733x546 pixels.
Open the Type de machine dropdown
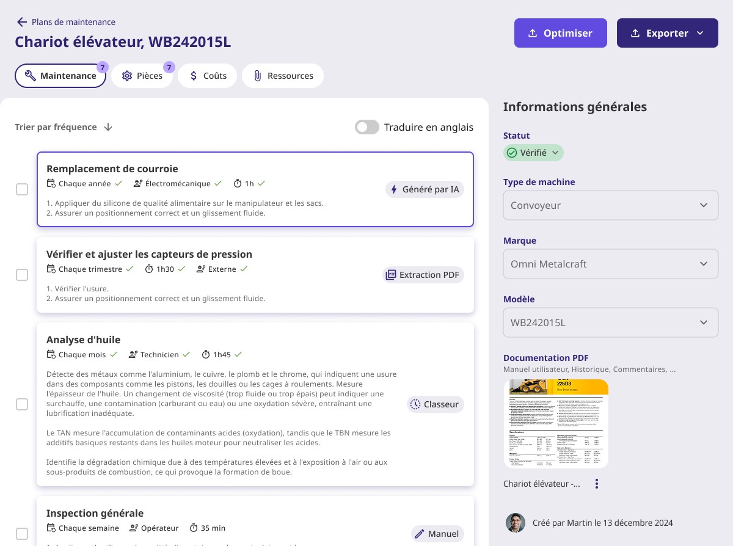[611, 205]
